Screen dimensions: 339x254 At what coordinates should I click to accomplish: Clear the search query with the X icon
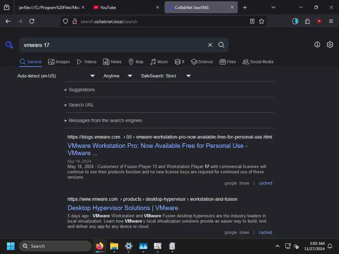(x=210, y=45)
